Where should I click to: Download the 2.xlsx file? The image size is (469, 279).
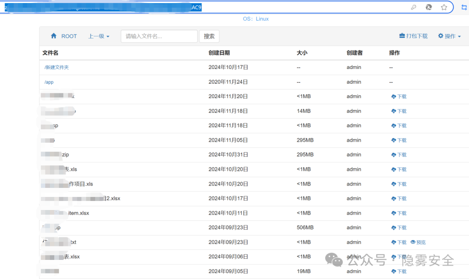399,199
